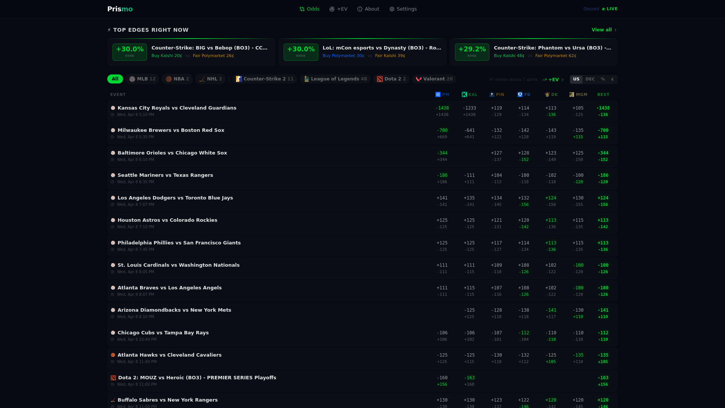Click DK odds +124 in Dodgers row

click(551, 198)
